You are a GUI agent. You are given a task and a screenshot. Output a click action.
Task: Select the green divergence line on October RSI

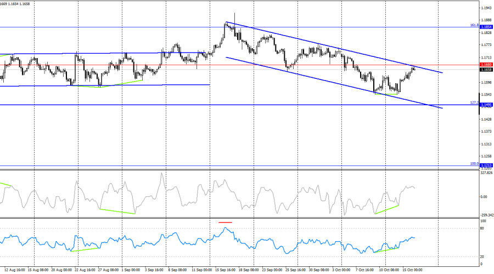click(x=386, y=250)
